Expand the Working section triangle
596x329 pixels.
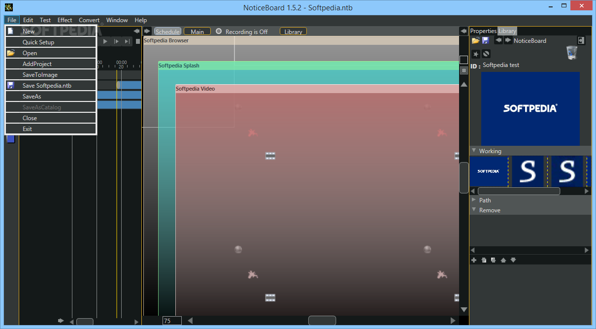click(474, 151)
